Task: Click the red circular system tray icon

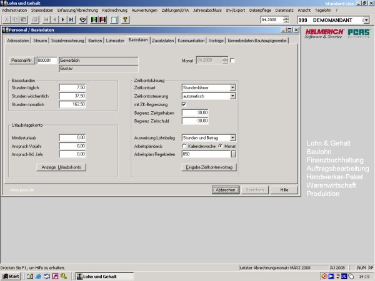Action: pos(324,277)
